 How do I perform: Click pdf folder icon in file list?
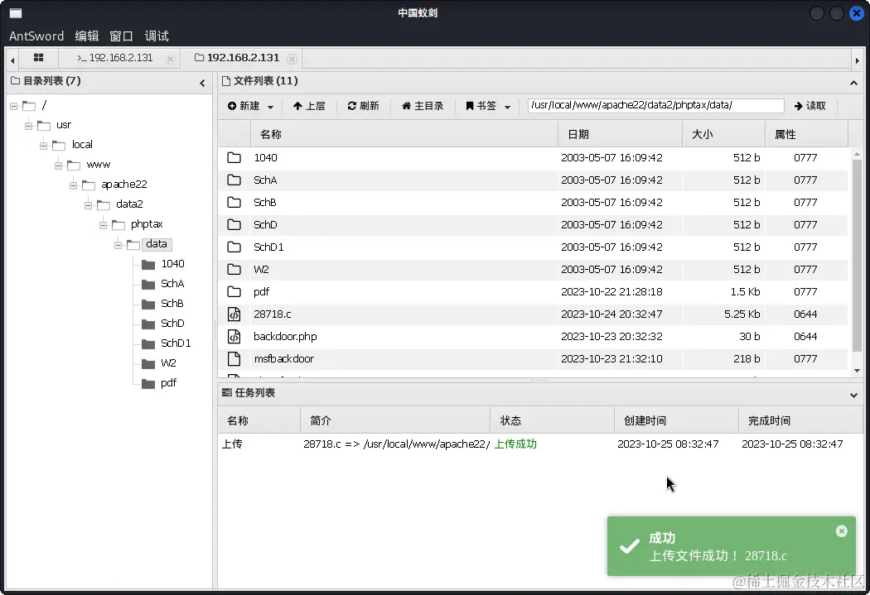[234, 292]
